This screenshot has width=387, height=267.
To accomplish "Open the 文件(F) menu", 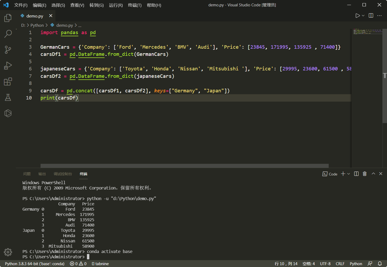I will click(21, 5).
